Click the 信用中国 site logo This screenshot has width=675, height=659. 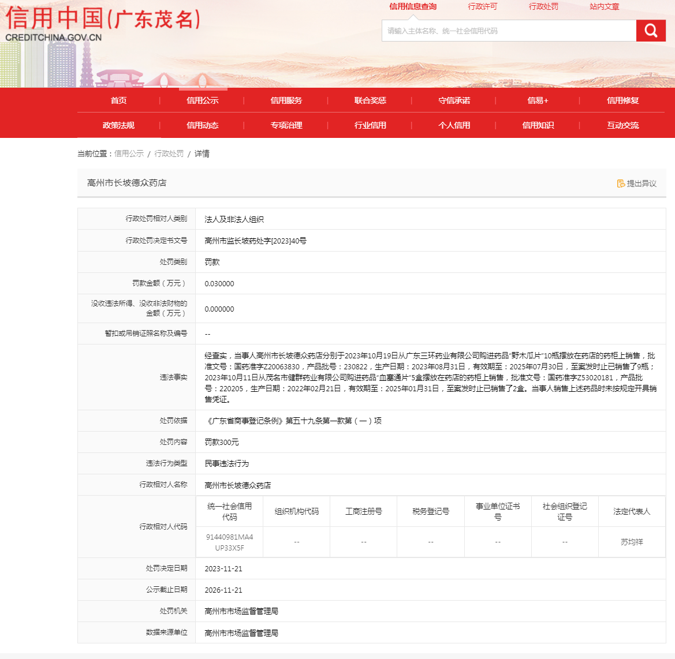103,24
